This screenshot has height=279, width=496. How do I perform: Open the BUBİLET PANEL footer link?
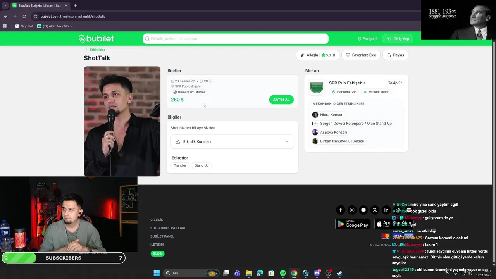click(162, 236)
